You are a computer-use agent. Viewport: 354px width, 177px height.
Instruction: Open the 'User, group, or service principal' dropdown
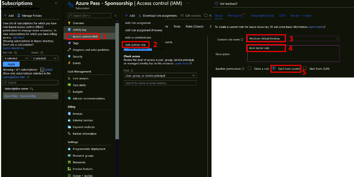[160, 76]
